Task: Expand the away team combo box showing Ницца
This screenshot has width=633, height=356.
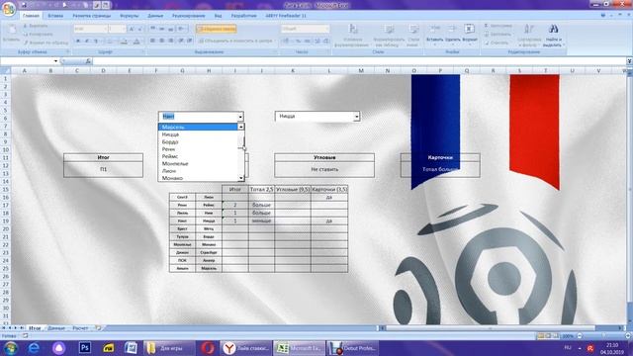Action: [356, 117]
